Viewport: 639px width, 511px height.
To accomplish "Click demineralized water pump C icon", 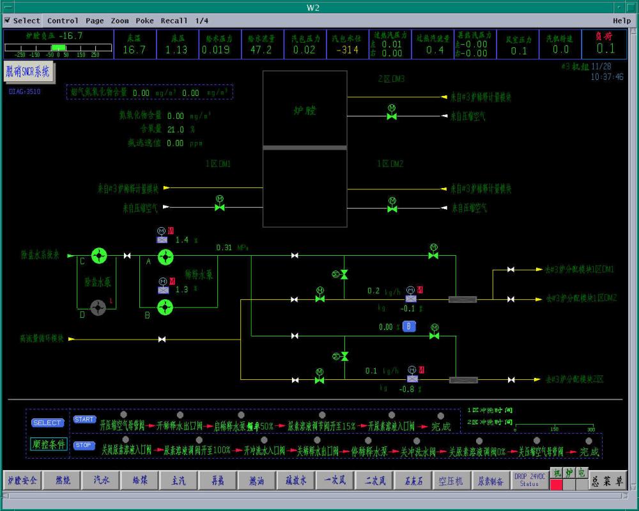I will (x=98, y=256).
